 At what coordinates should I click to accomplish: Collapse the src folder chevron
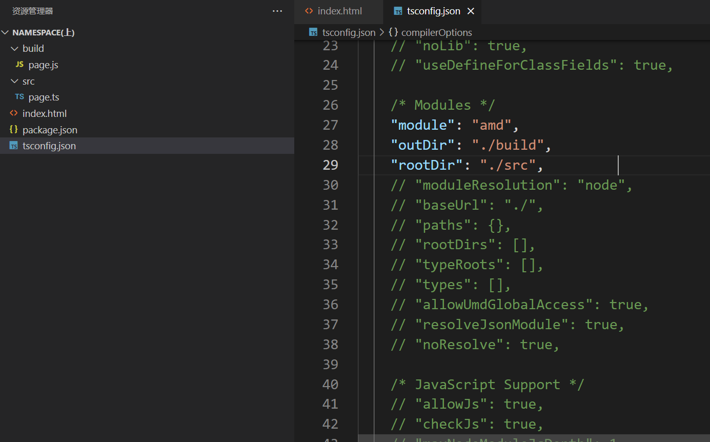tap(14, 81)
